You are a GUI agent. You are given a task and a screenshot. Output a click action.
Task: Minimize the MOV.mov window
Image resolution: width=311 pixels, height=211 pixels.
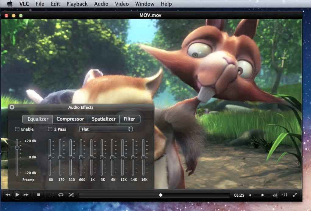coord(13,16)
